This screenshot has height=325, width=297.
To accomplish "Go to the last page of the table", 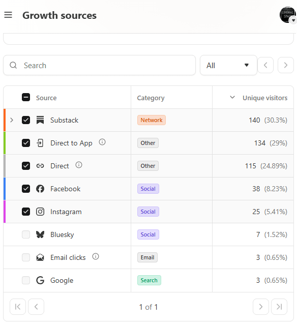I will (279, 307).
